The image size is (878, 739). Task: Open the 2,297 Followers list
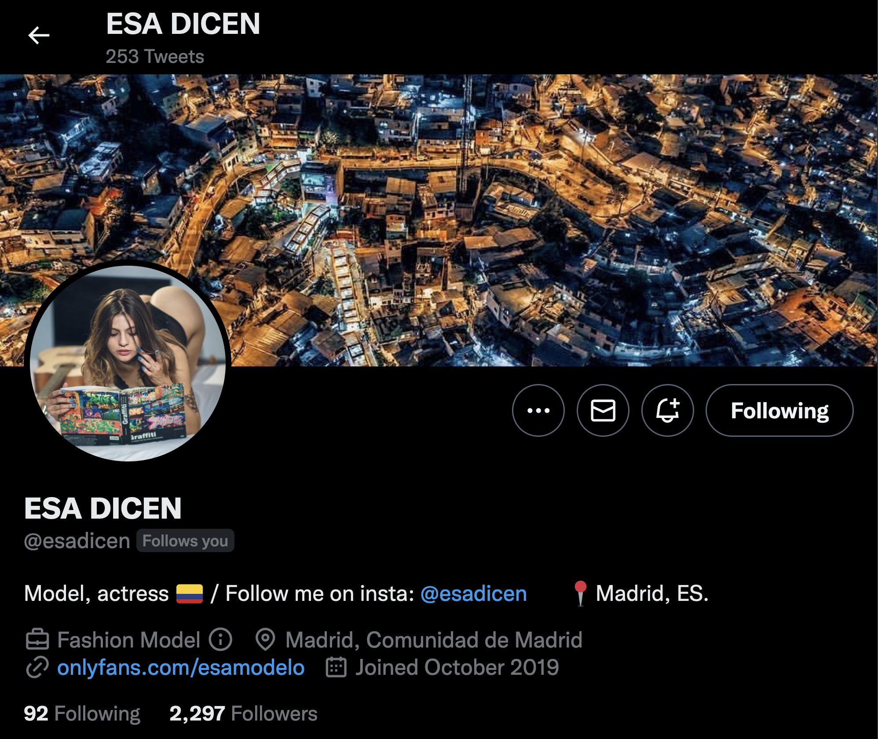(243, 713)
